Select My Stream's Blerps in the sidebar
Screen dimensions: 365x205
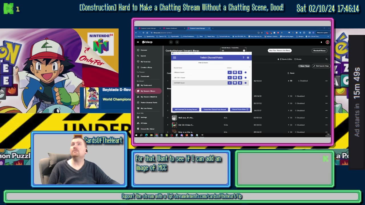(x=148, y=91)
